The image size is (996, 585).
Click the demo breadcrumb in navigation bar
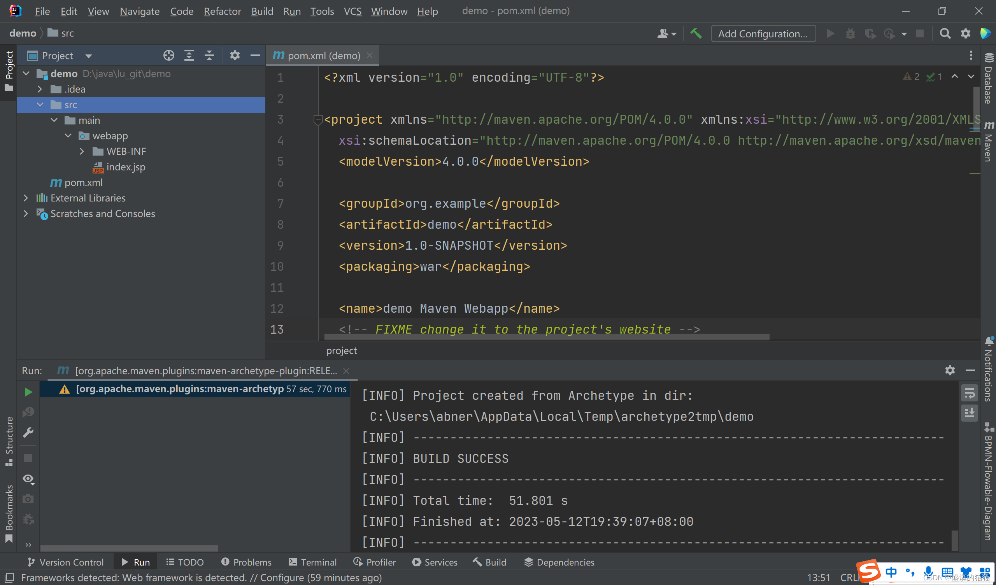[x=23, y=33]
